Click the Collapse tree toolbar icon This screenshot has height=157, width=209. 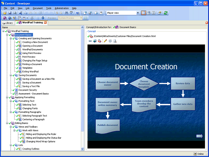pos(61,13)
